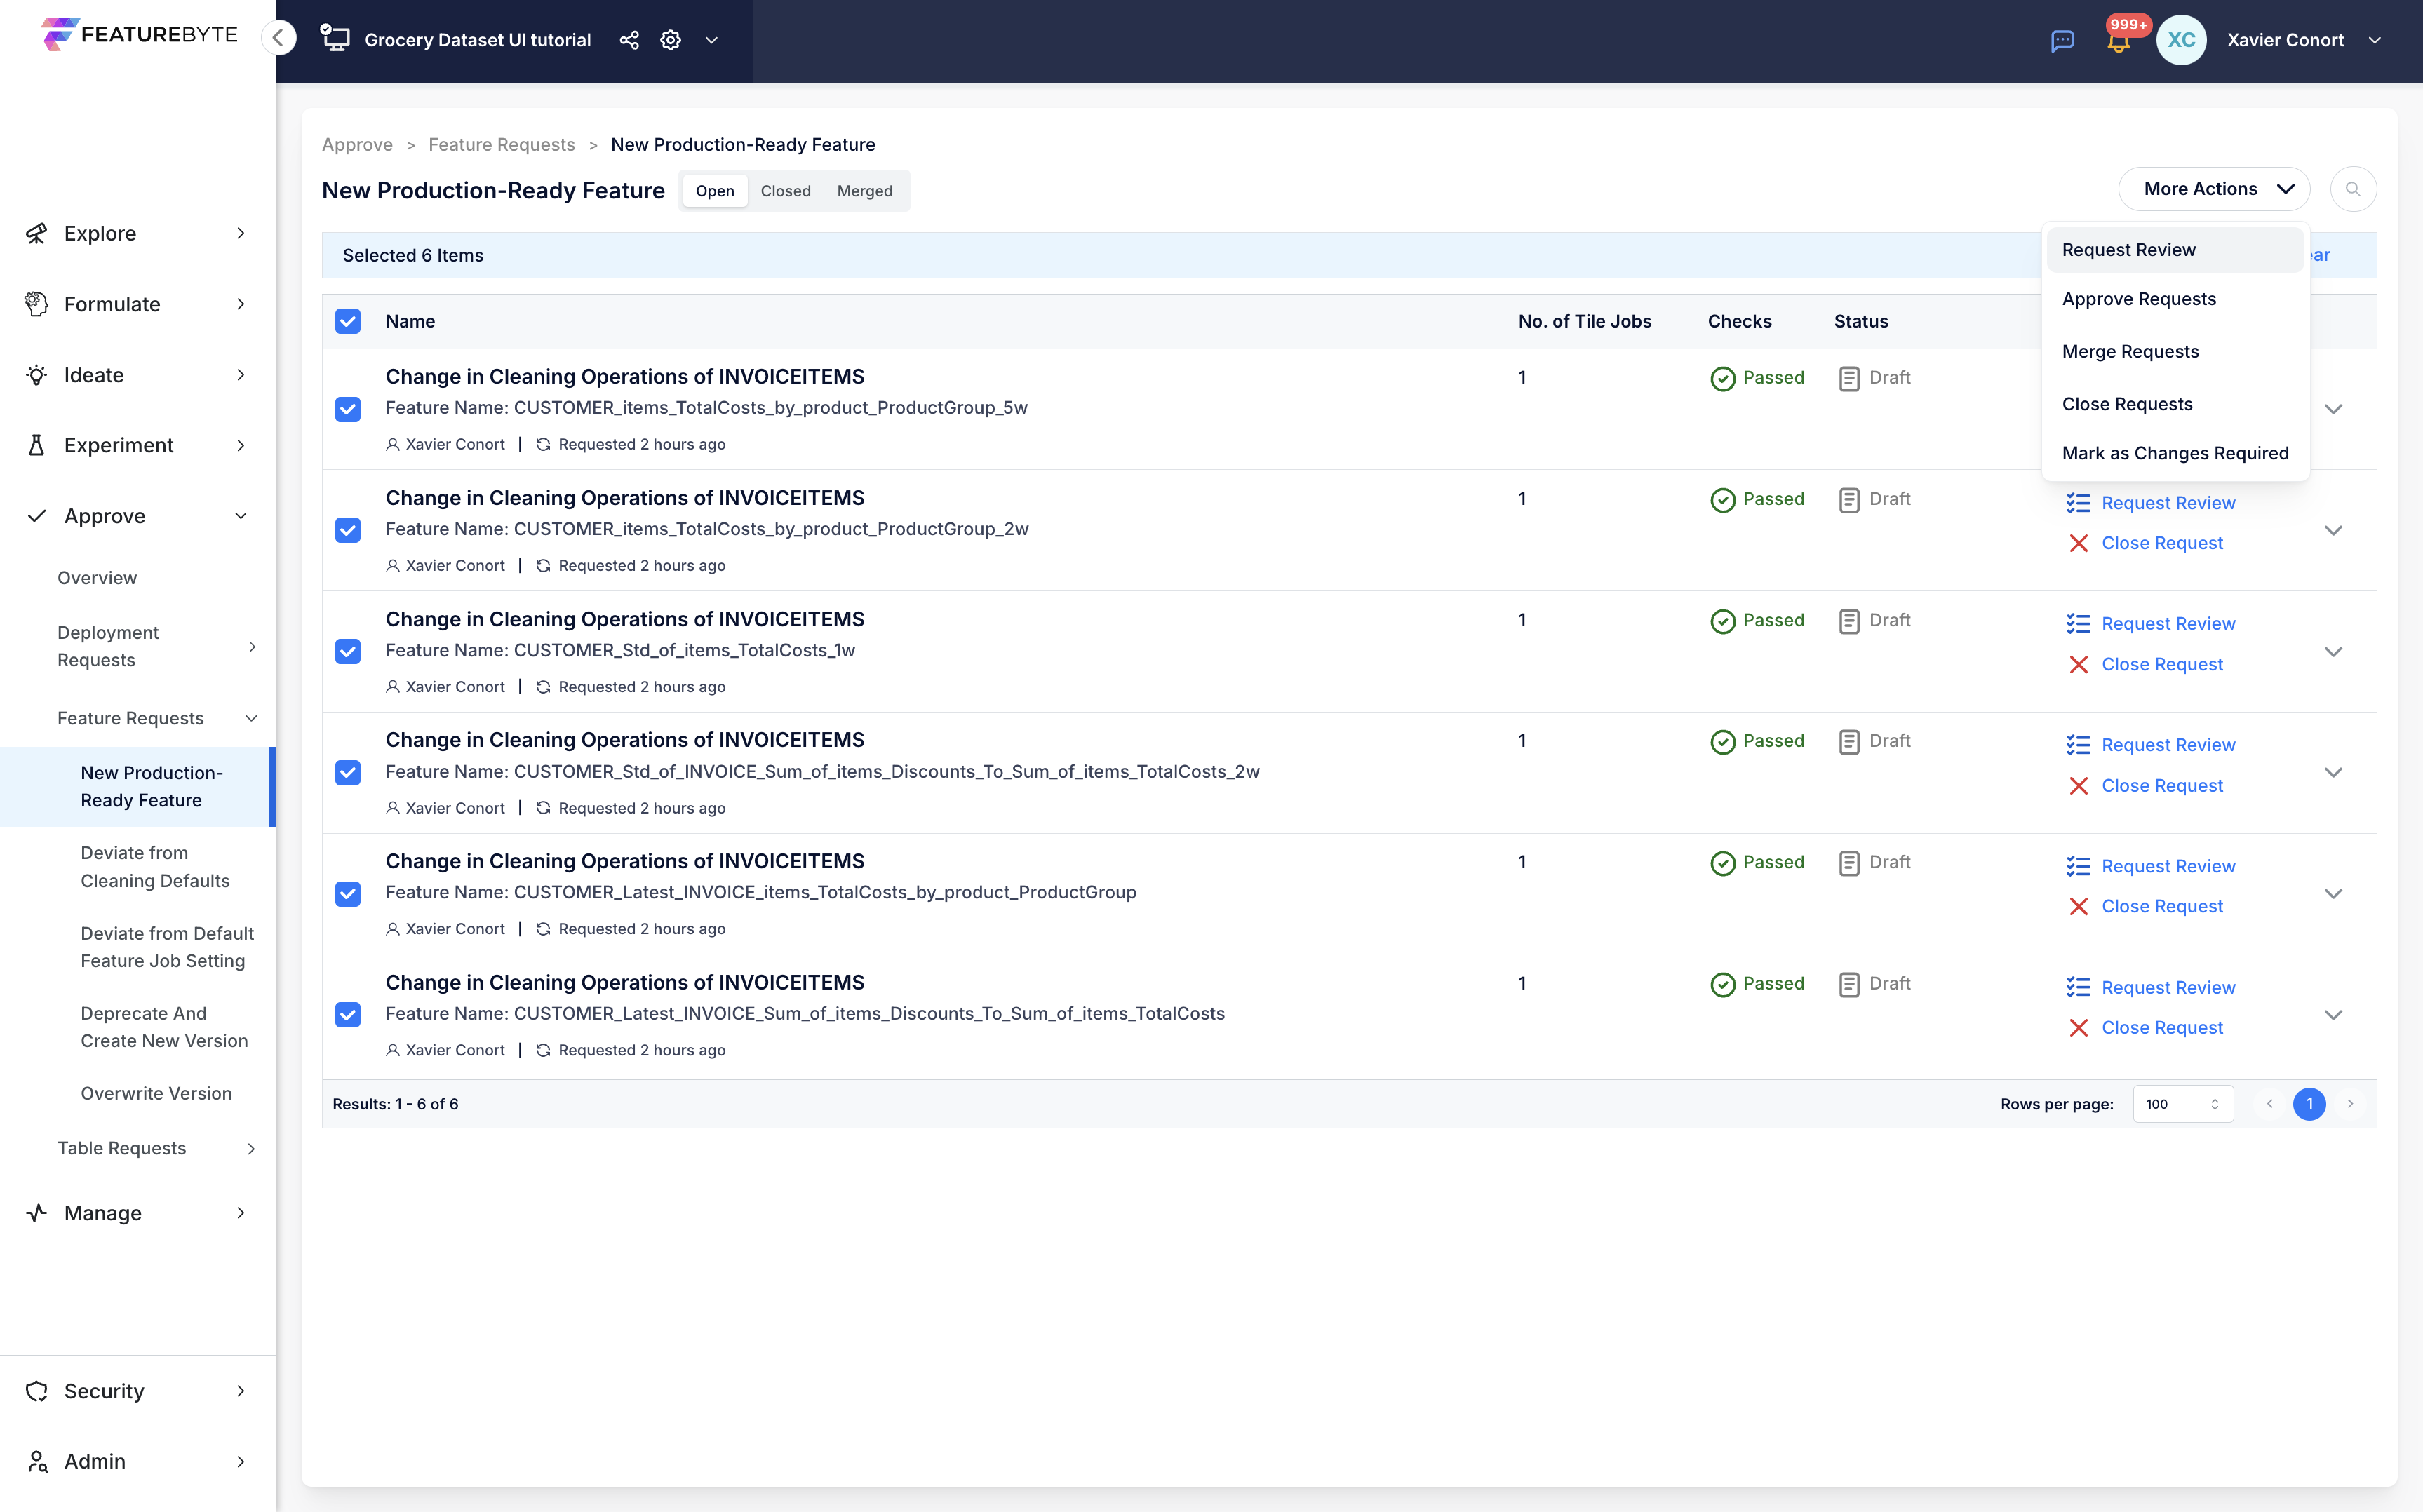Click the FeatureByte logo
Screen dimensions: 2423x1512
click(139, 35)
